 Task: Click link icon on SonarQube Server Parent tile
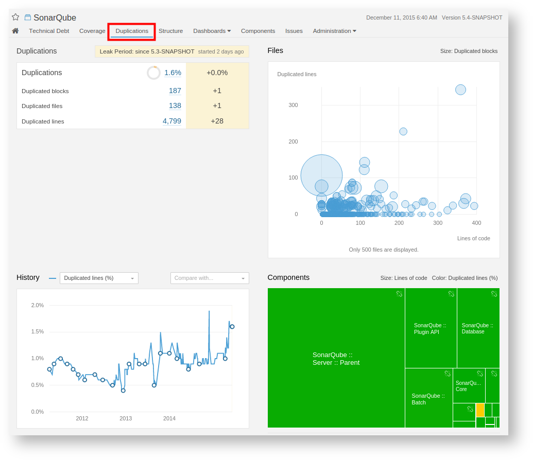[399, 294]
